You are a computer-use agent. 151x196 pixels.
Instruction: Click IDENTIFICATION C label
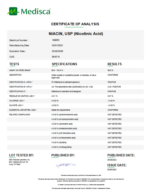pyautogui.click(x=18, y=91)
